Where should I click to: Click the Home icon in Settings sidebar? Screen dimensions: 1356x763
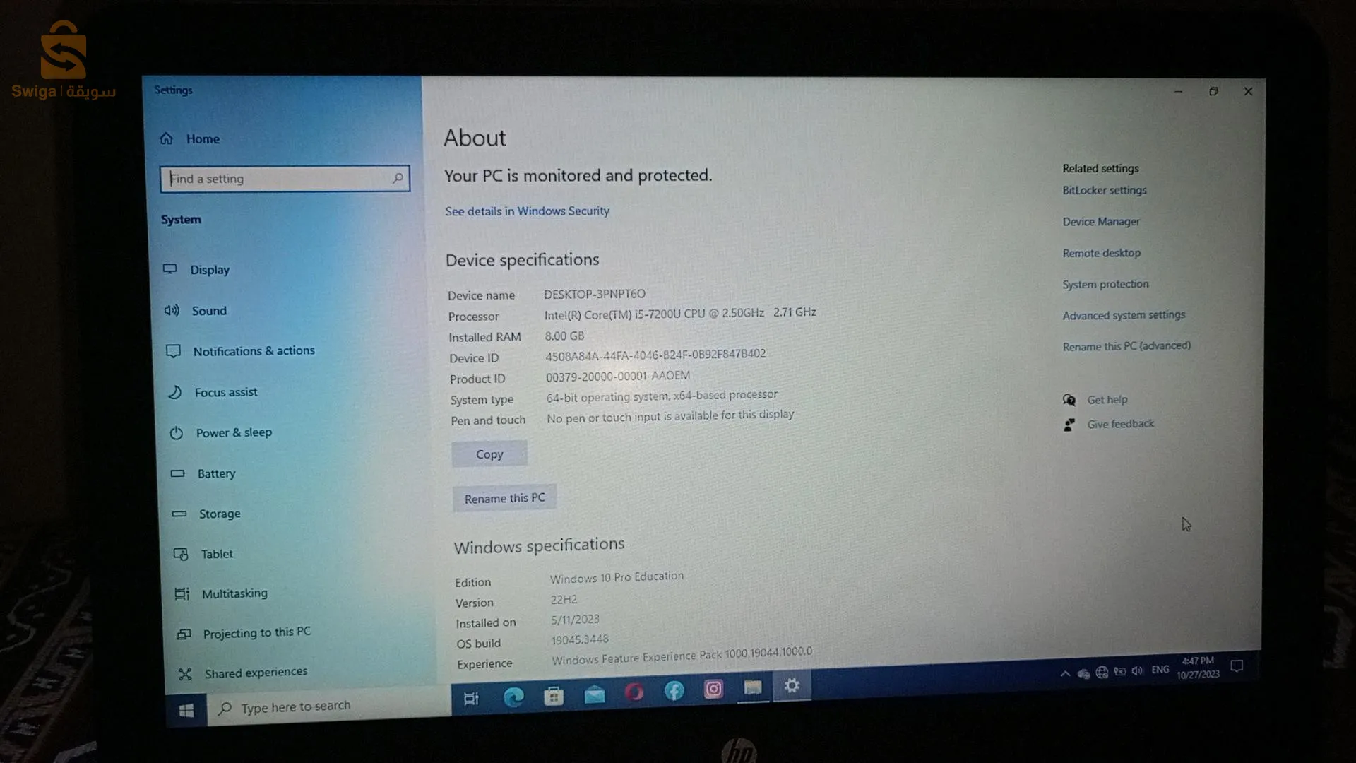[167, 138]
